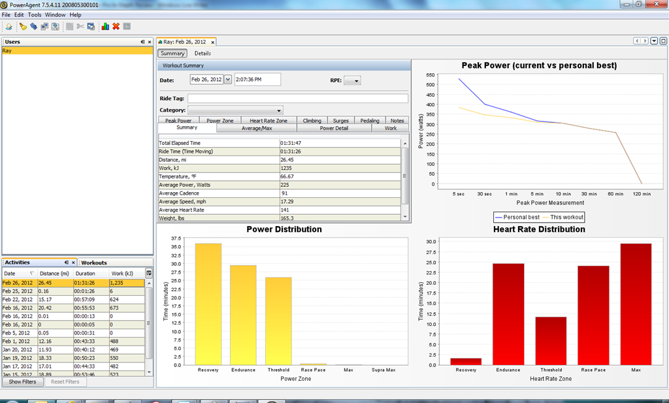669x403 pixels.
Task: Switch to the Details view
Action: pos(203,54)
